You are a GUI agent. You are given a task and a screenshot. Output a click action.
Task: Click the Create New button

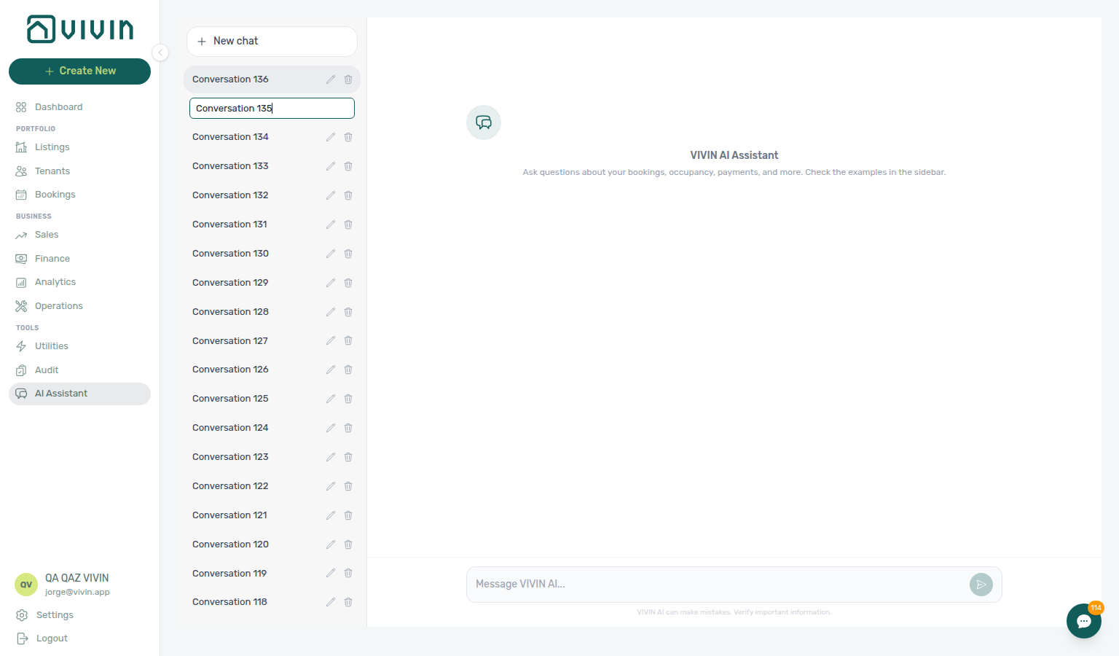[x=79, y=71]
